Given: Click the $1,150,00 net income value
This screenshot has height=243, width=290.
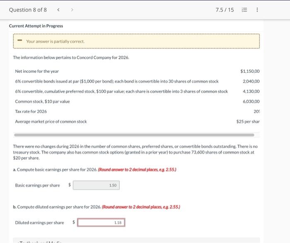Looking at the screenshot, I should tap(250, 71).
